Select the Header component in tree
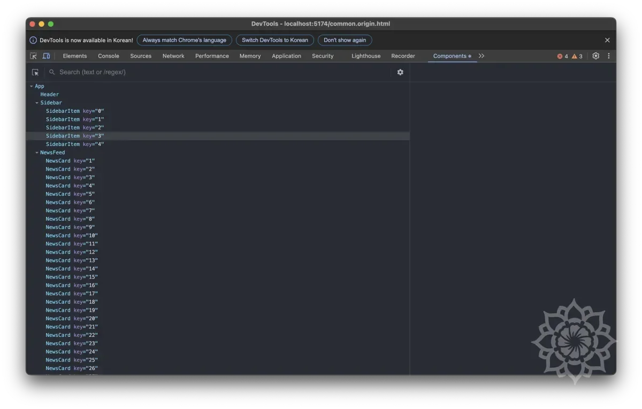Image resolution: width=642 pixels, height=409 pixels. pyautogui.click(x=50, y=95)
